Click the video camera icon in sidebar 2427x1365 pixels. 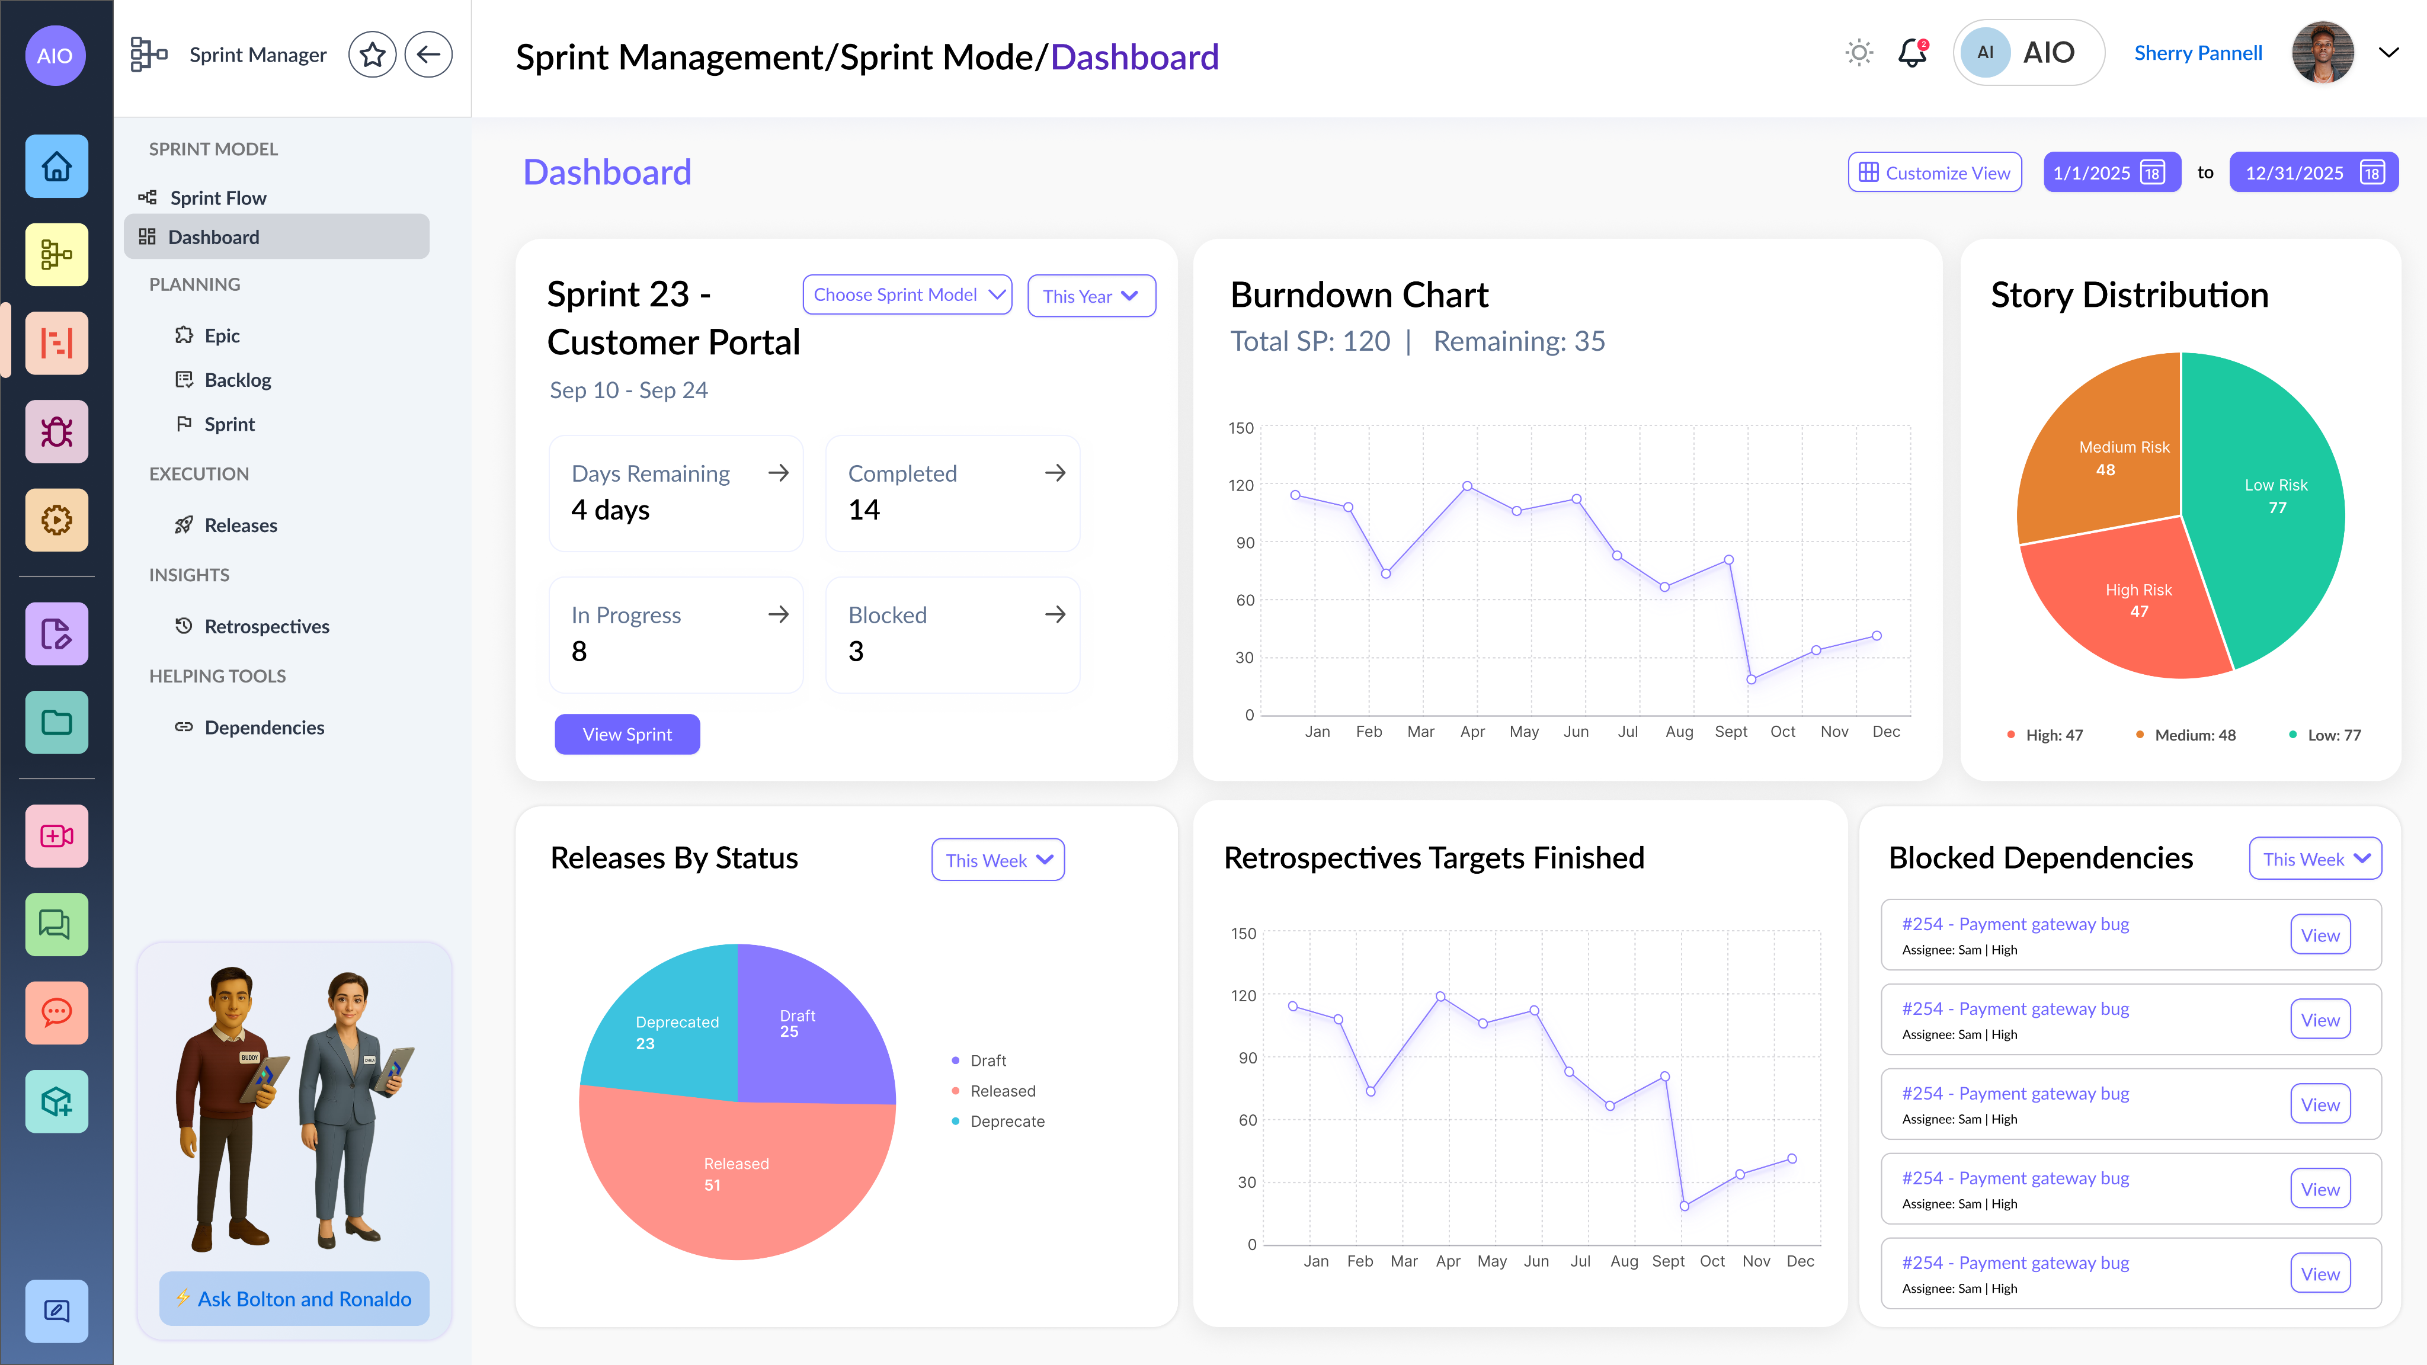click(56, 835)
